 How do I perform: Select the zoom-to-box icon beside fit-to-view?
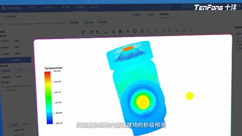coord(142,31)
